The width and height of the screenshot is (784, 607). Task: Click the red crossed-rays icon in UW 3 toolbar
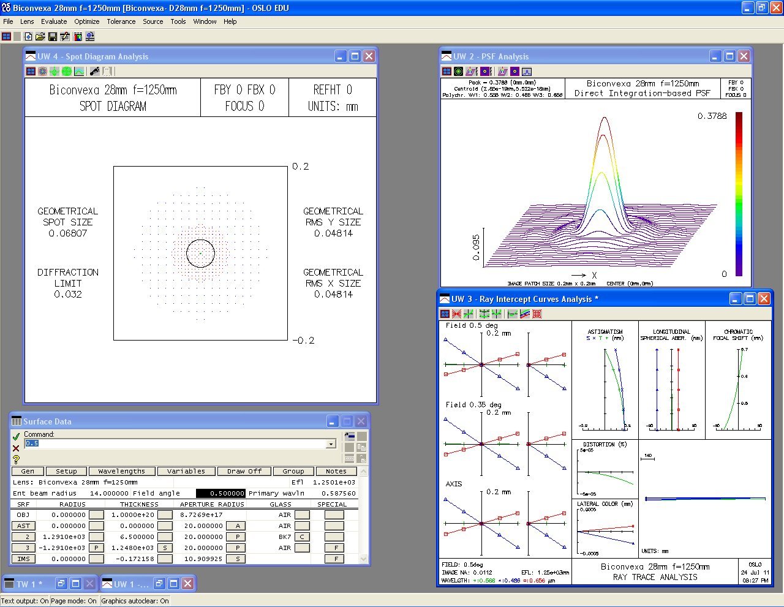(x=456, y=314)
